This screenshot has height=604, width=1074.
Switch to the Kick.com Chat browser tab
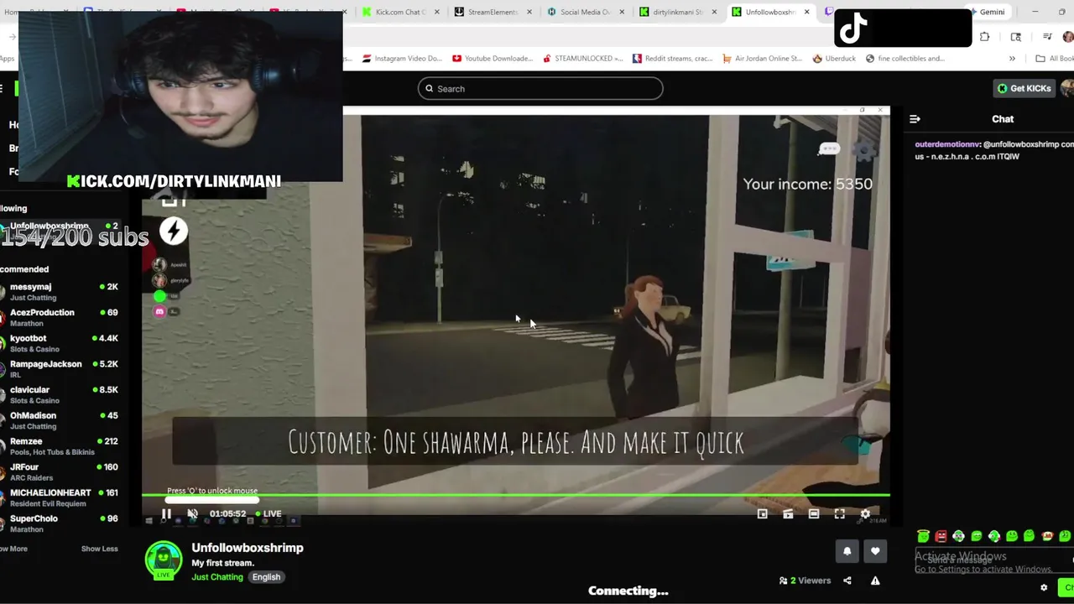tap(400, 12)
